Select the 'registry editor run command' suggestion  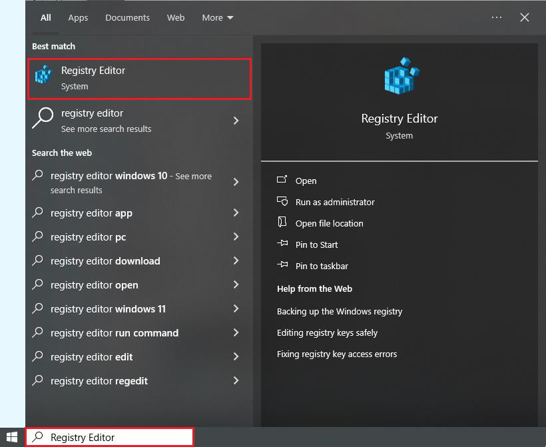click(115, 333)
